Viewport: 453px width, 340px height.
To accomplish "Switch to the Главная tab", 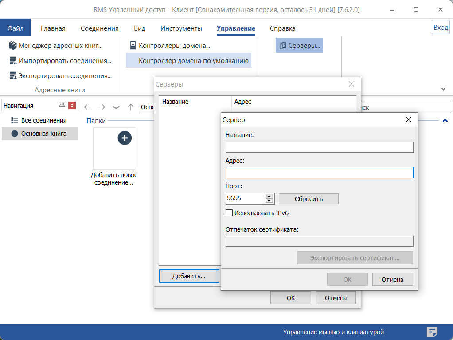I will pyautogui.click(x=53, y=28).
